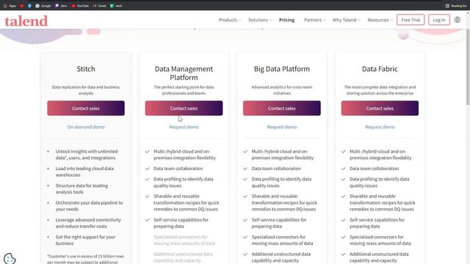Click 'Orchestrate your data pipeline to your needs'
This screenshot has height=264, width=470.
(89, 206)
